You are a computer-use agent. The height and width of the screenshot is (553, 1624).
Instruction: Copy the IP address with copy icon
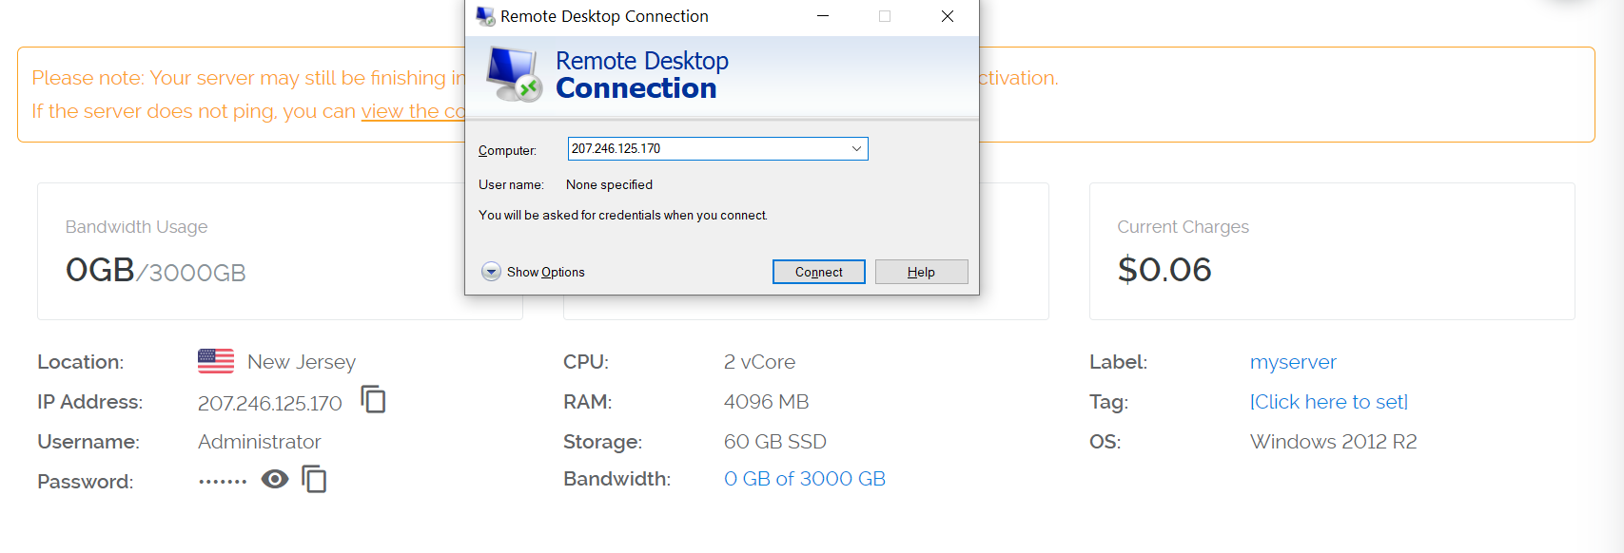pos(373,400)
